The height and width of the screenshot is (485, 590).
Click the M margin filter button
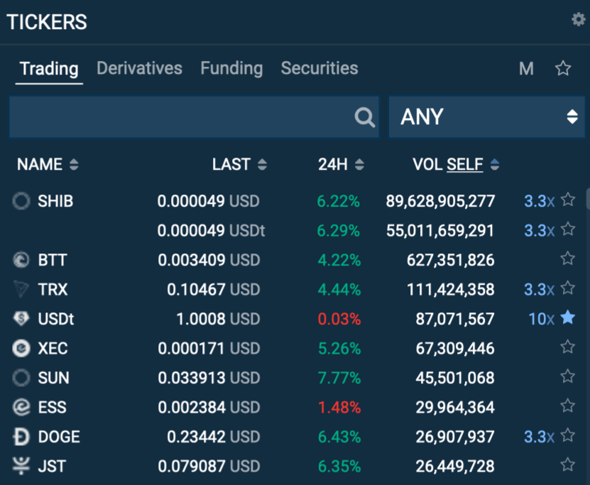click(526, 68)
